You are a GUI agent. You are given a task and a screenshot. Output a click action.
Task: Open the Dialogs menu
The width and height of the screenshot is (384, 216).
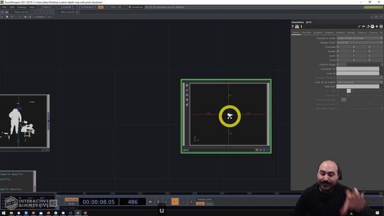click(22, 7)
